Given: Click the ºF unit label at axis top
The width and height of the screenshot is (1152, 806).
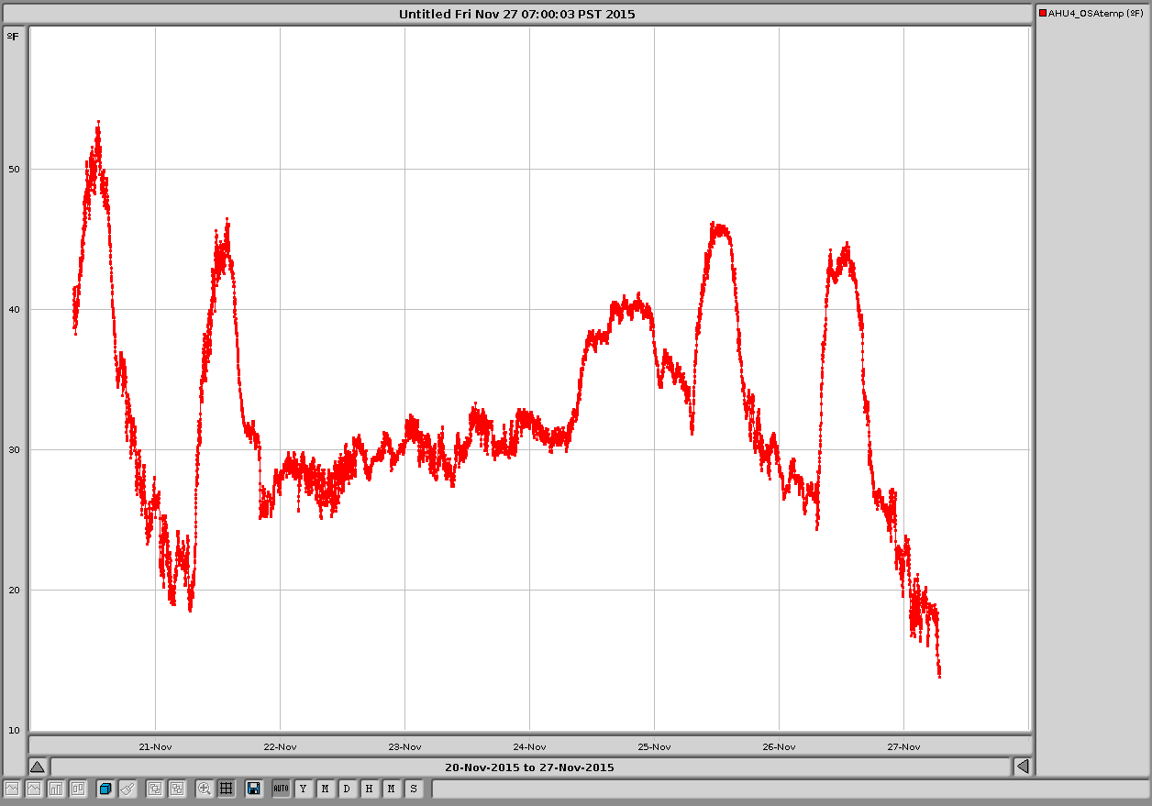Looking at the screenshot, I should coord(12,36).
